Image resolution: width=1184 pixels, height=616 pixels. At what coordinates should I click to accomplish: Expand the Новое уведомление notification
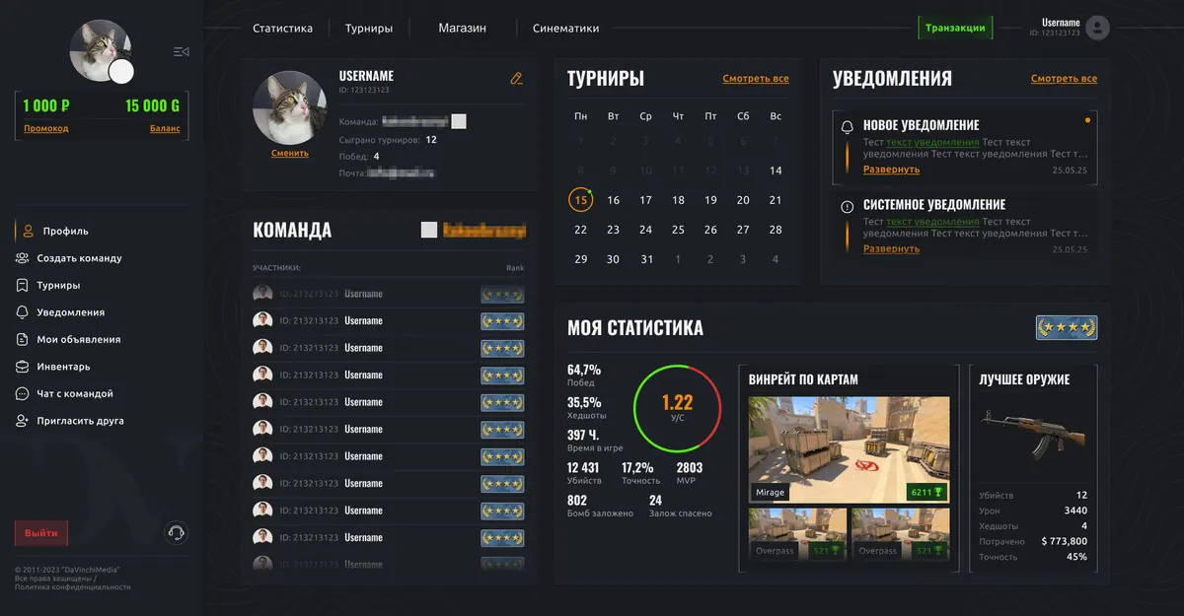[891, 170]
